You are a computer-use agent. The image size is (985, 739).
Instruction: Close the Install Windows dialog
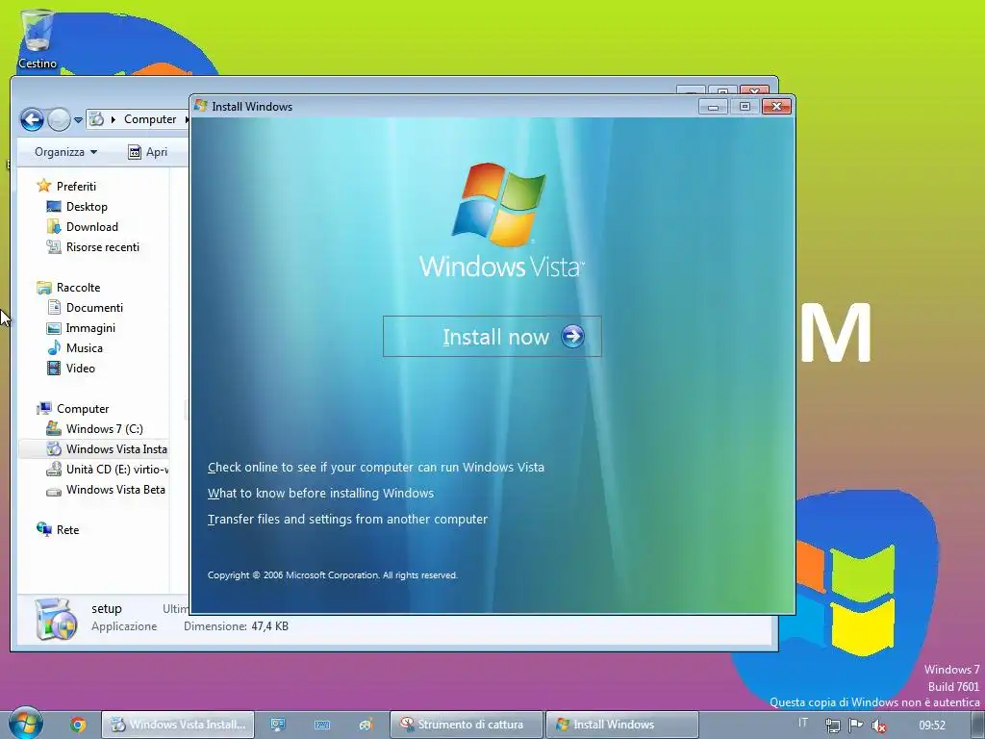776,106
